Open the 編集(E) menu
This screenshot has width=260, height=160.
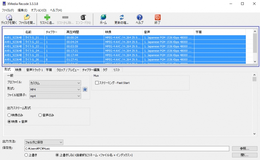click(x=22, y=10)
